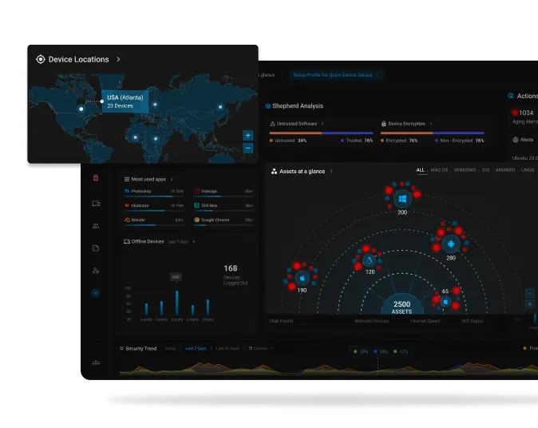Select Last 7 Days in Security Trend

[196, 348]
